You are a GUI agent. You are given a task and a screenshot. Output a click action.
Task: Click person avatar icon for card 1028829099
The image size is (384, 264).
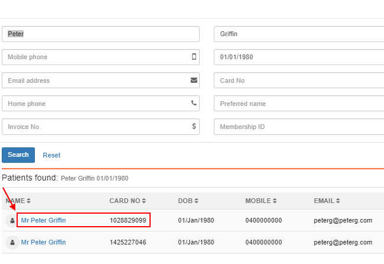point(12,220)
